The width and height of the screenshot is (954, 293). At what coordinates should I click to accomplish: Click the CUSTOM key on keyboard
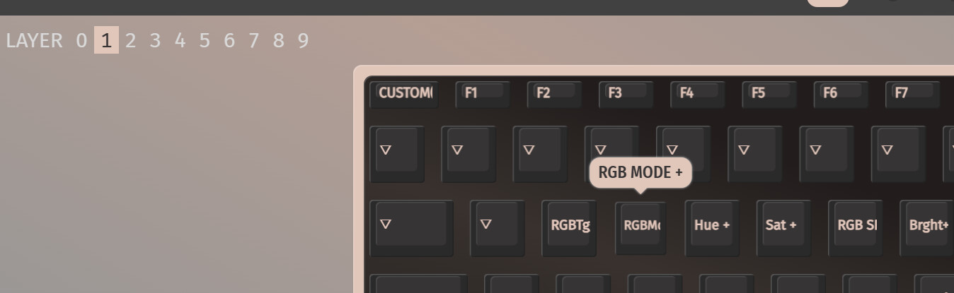point(404,94)
